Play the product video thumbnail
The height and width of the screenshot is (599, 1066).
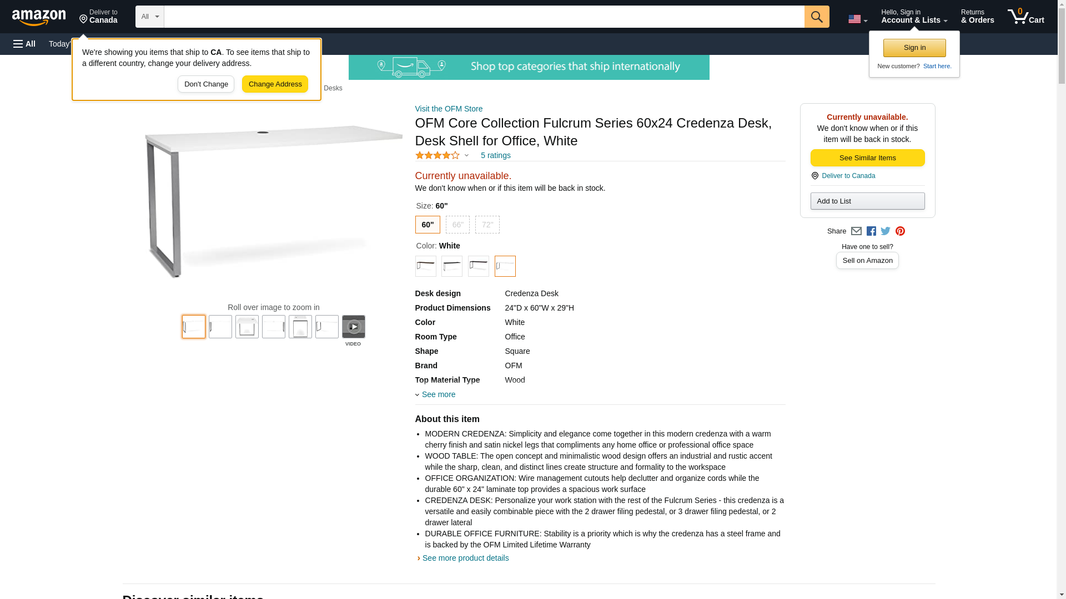(353, 327)
